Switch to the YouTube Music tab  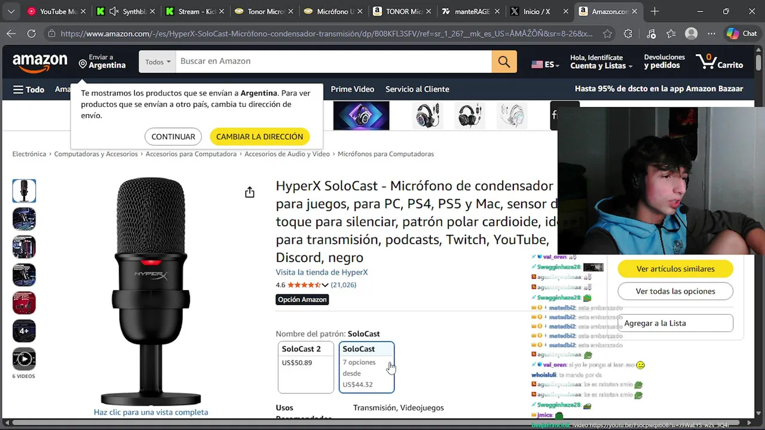click(57, 11)
